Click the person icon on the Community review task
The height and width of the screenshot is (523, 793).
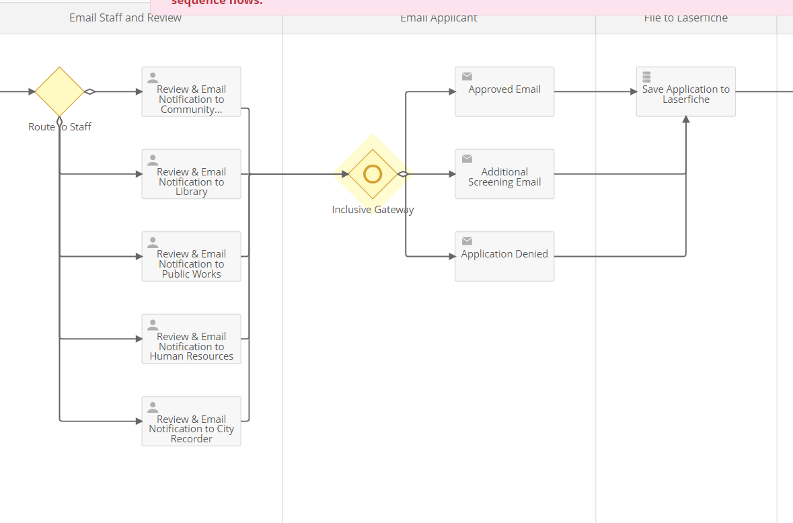coord(153,78)
